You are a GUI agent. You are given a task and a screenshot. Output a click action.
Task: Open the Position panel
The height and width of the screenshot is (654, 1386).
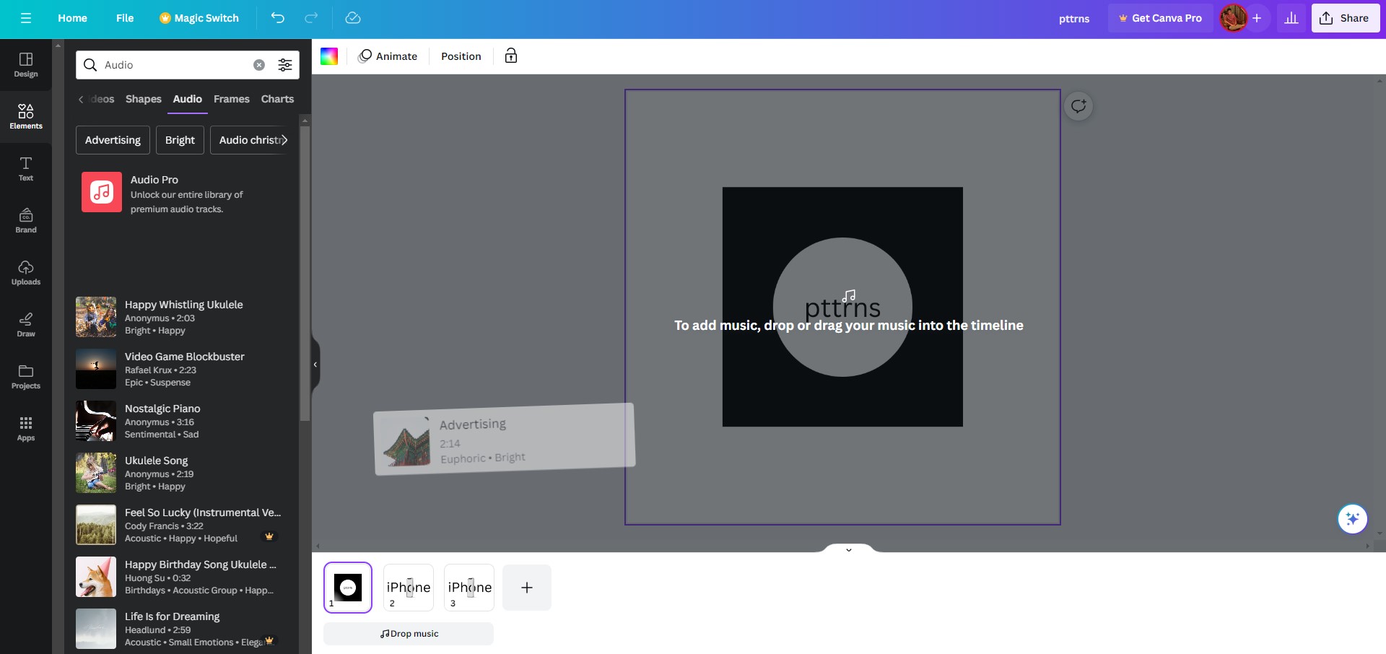click(461, 56)
